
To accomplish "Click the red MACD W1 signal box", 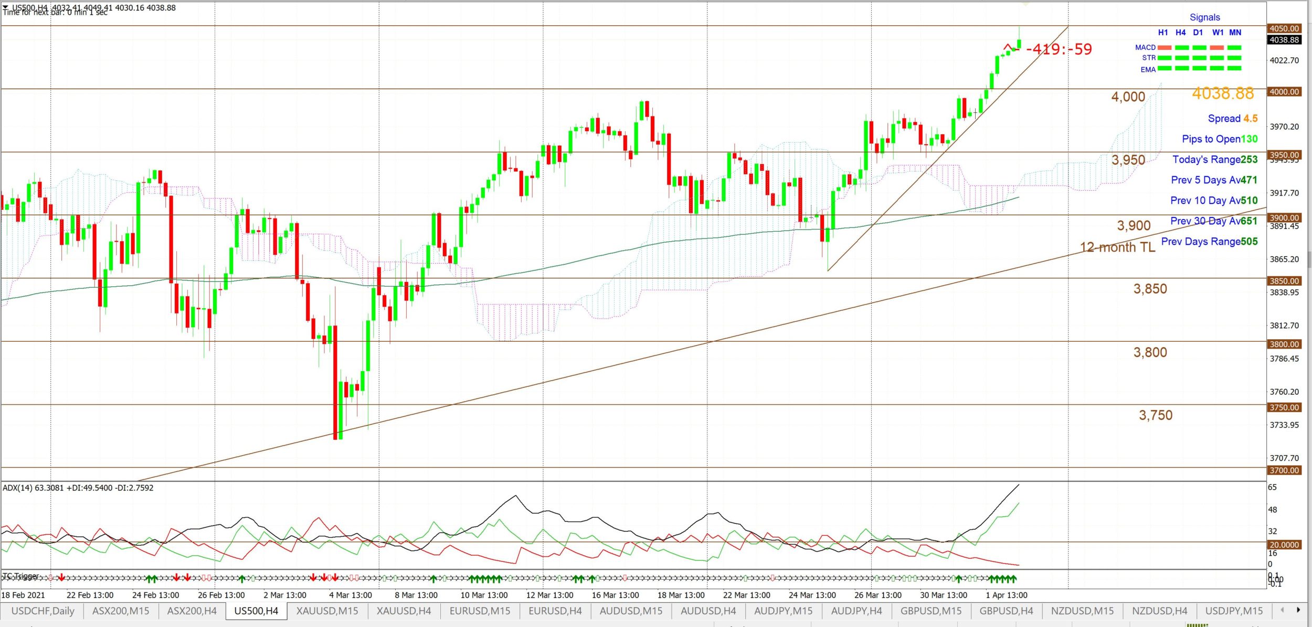I will point(1217,48).
